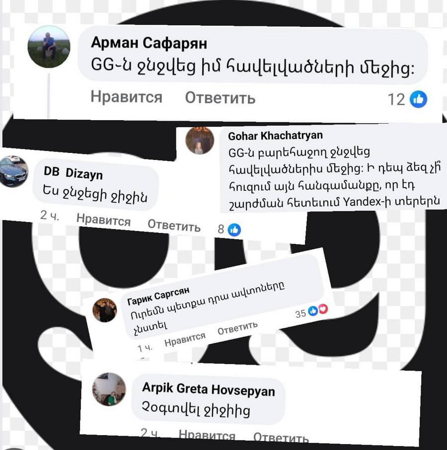The width and height of the screenshot is (447, 450).
Task: Like DB Dizayn's comment via Нравится
Action: point(103,221)
